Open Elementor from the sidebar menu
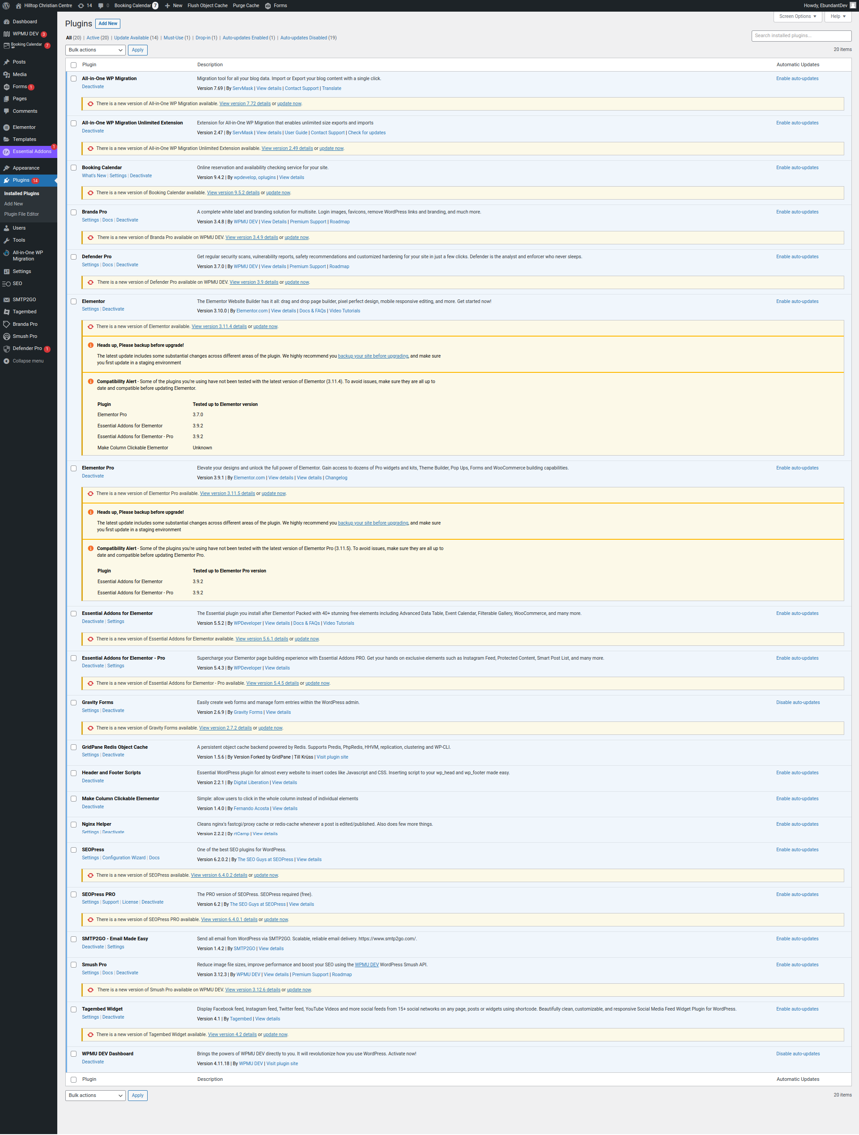Image resolution: width=859 pixels, height=1135 pixels. (x=24, y=127)
